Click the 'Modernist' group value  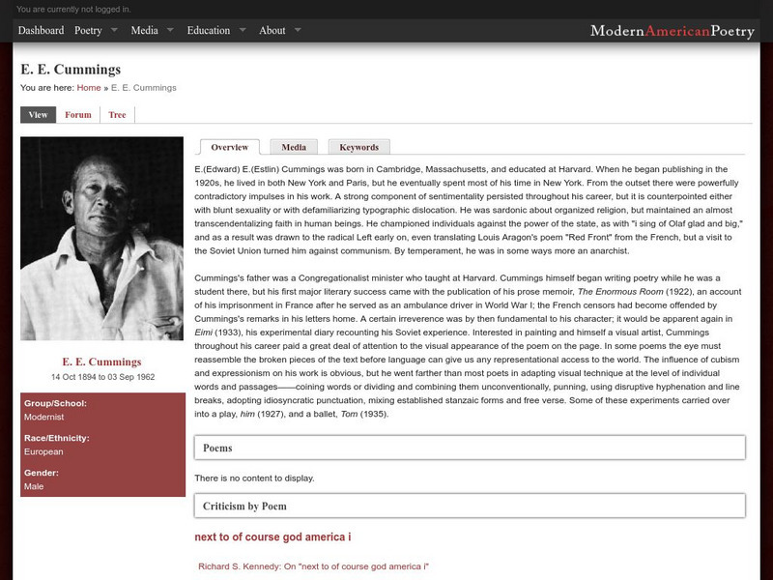tap(43, 418)
